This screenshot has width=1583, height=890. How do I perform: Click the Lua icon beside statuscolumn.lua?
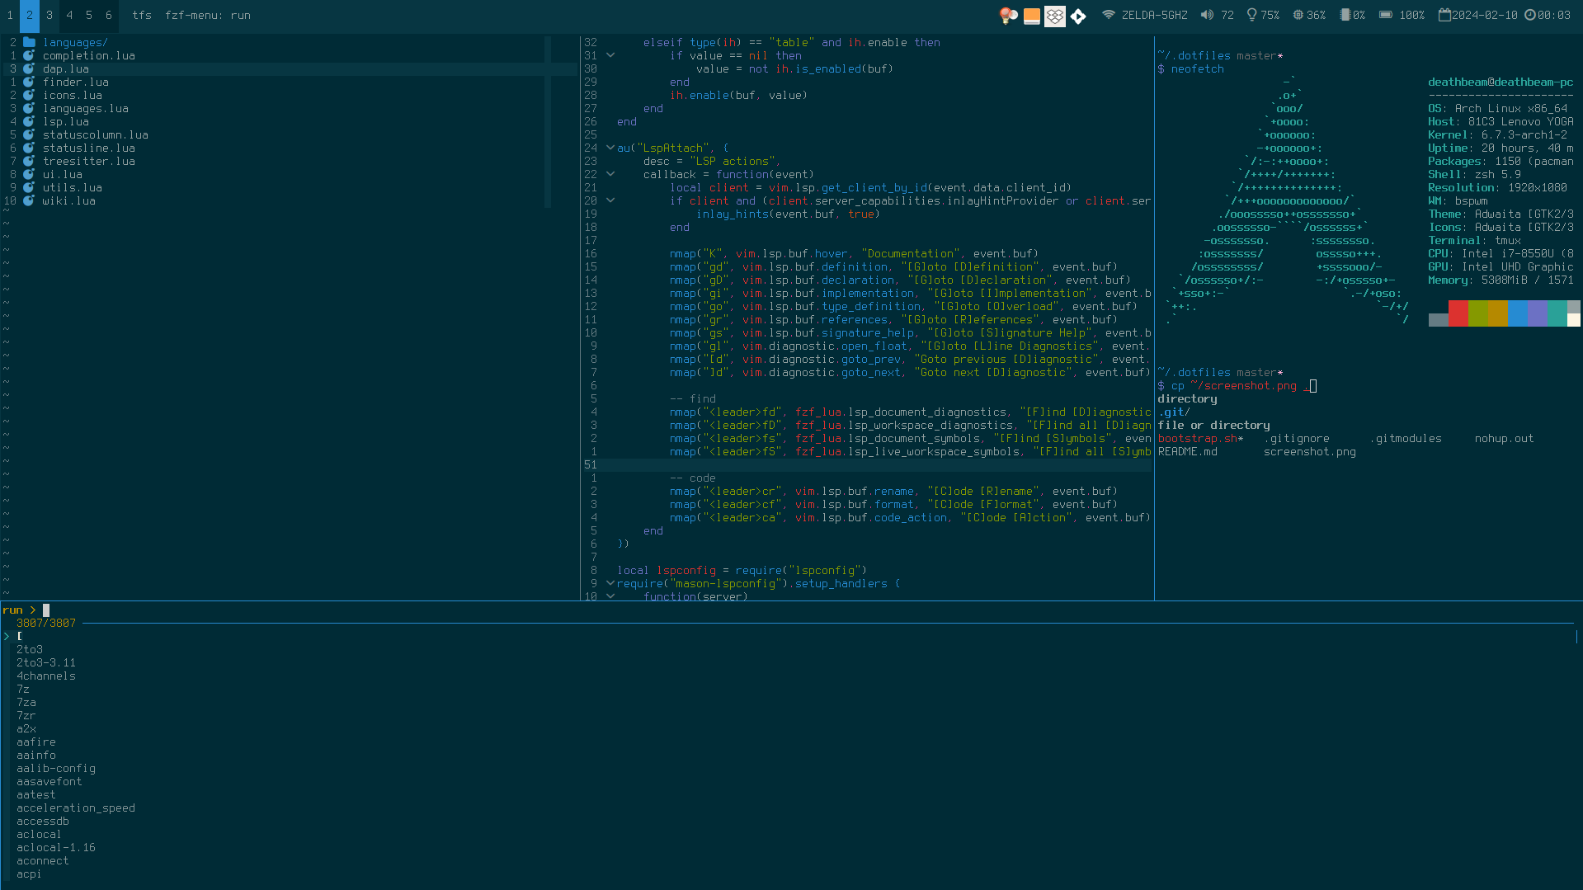pos(29,134)
